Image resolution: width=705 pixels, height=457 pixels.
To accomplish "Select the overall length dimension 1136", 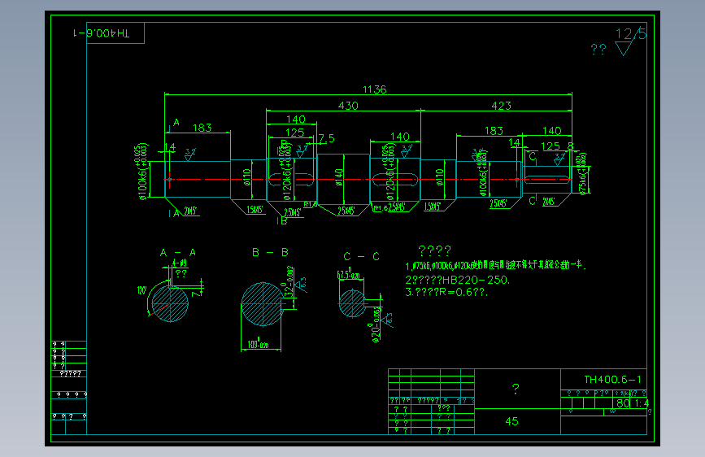I will pyautogui.click(x=375, y=89).
